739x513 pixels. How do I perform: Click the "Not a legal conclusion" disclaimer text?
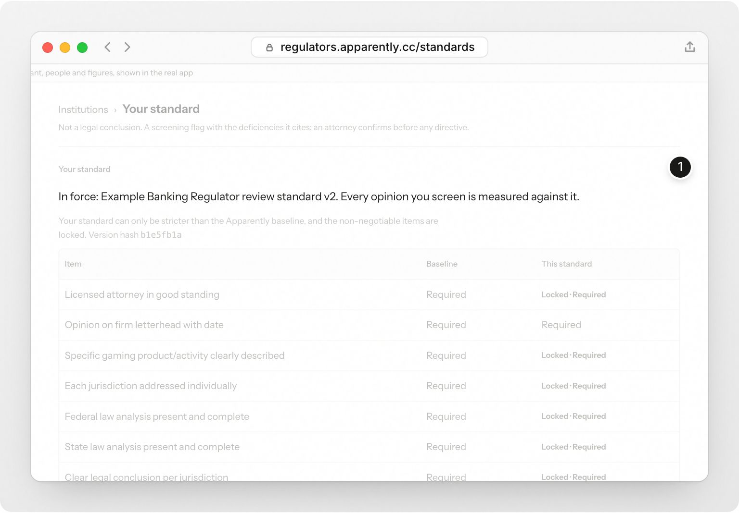coord(264,127)
